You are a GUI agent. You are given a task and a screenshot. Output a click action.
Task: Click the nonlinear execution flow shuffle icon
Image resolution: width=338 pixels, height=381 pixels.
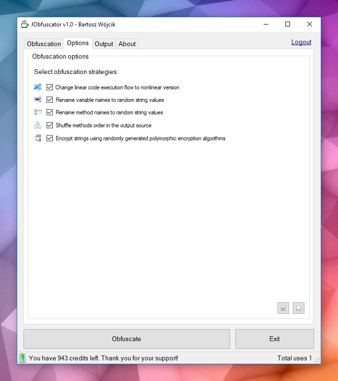37,87
